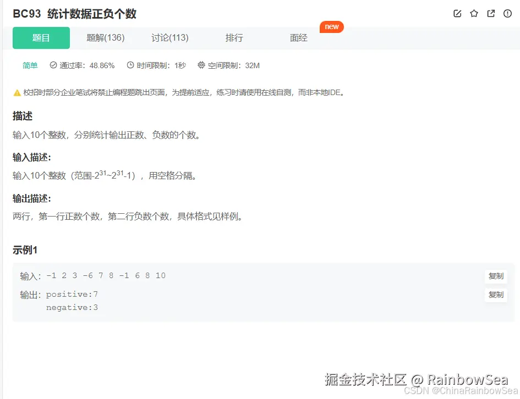Open problem in new window via share icon
520x399 pixels.
point(490,14)
